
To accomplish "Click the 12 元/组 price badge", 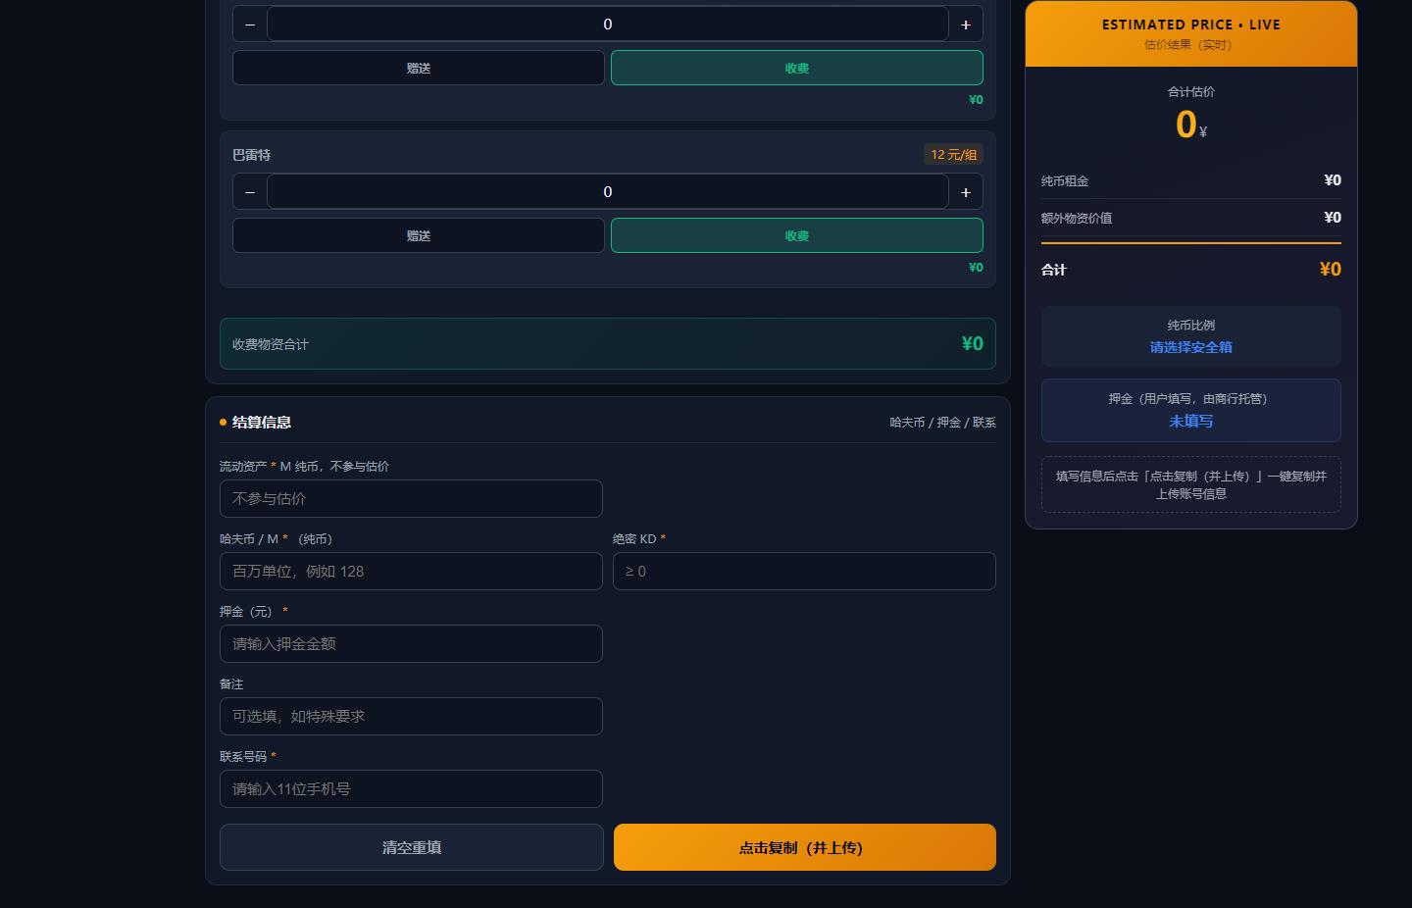I will pyautogui.click(x=953, y=155).
